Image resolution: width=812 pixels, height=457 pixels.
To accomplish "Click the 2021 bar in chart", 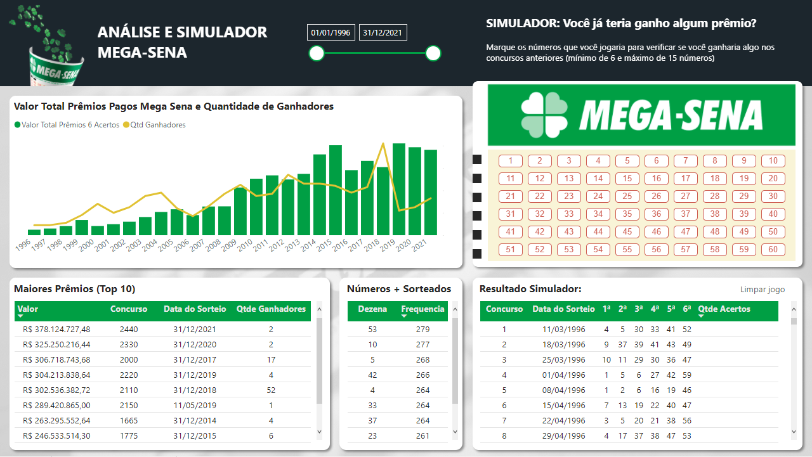I will 431,193.
